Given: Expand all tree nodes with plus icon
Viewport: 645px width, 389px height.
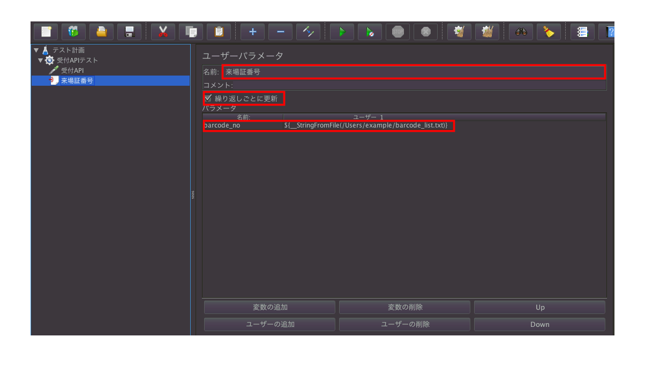Looking at the screenshot, I should tap(252, 32).
